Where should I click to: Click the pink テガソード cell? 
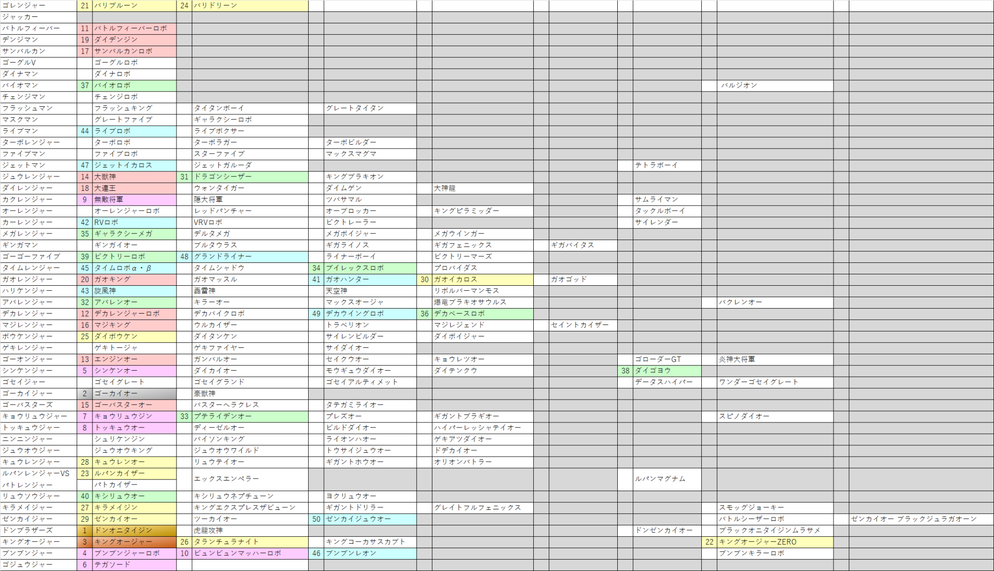(x=134, y=565)
